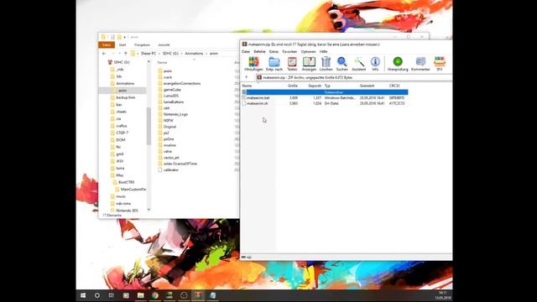
Task: Switch to the Start ribbon tab in Explorer
Action: click(x=123, y=45)
